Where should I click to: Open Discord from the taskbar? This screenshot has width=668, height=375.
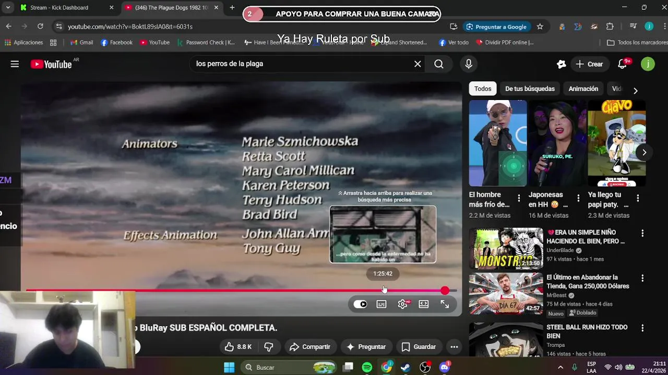pyautogui.click(x=445, y=368)
